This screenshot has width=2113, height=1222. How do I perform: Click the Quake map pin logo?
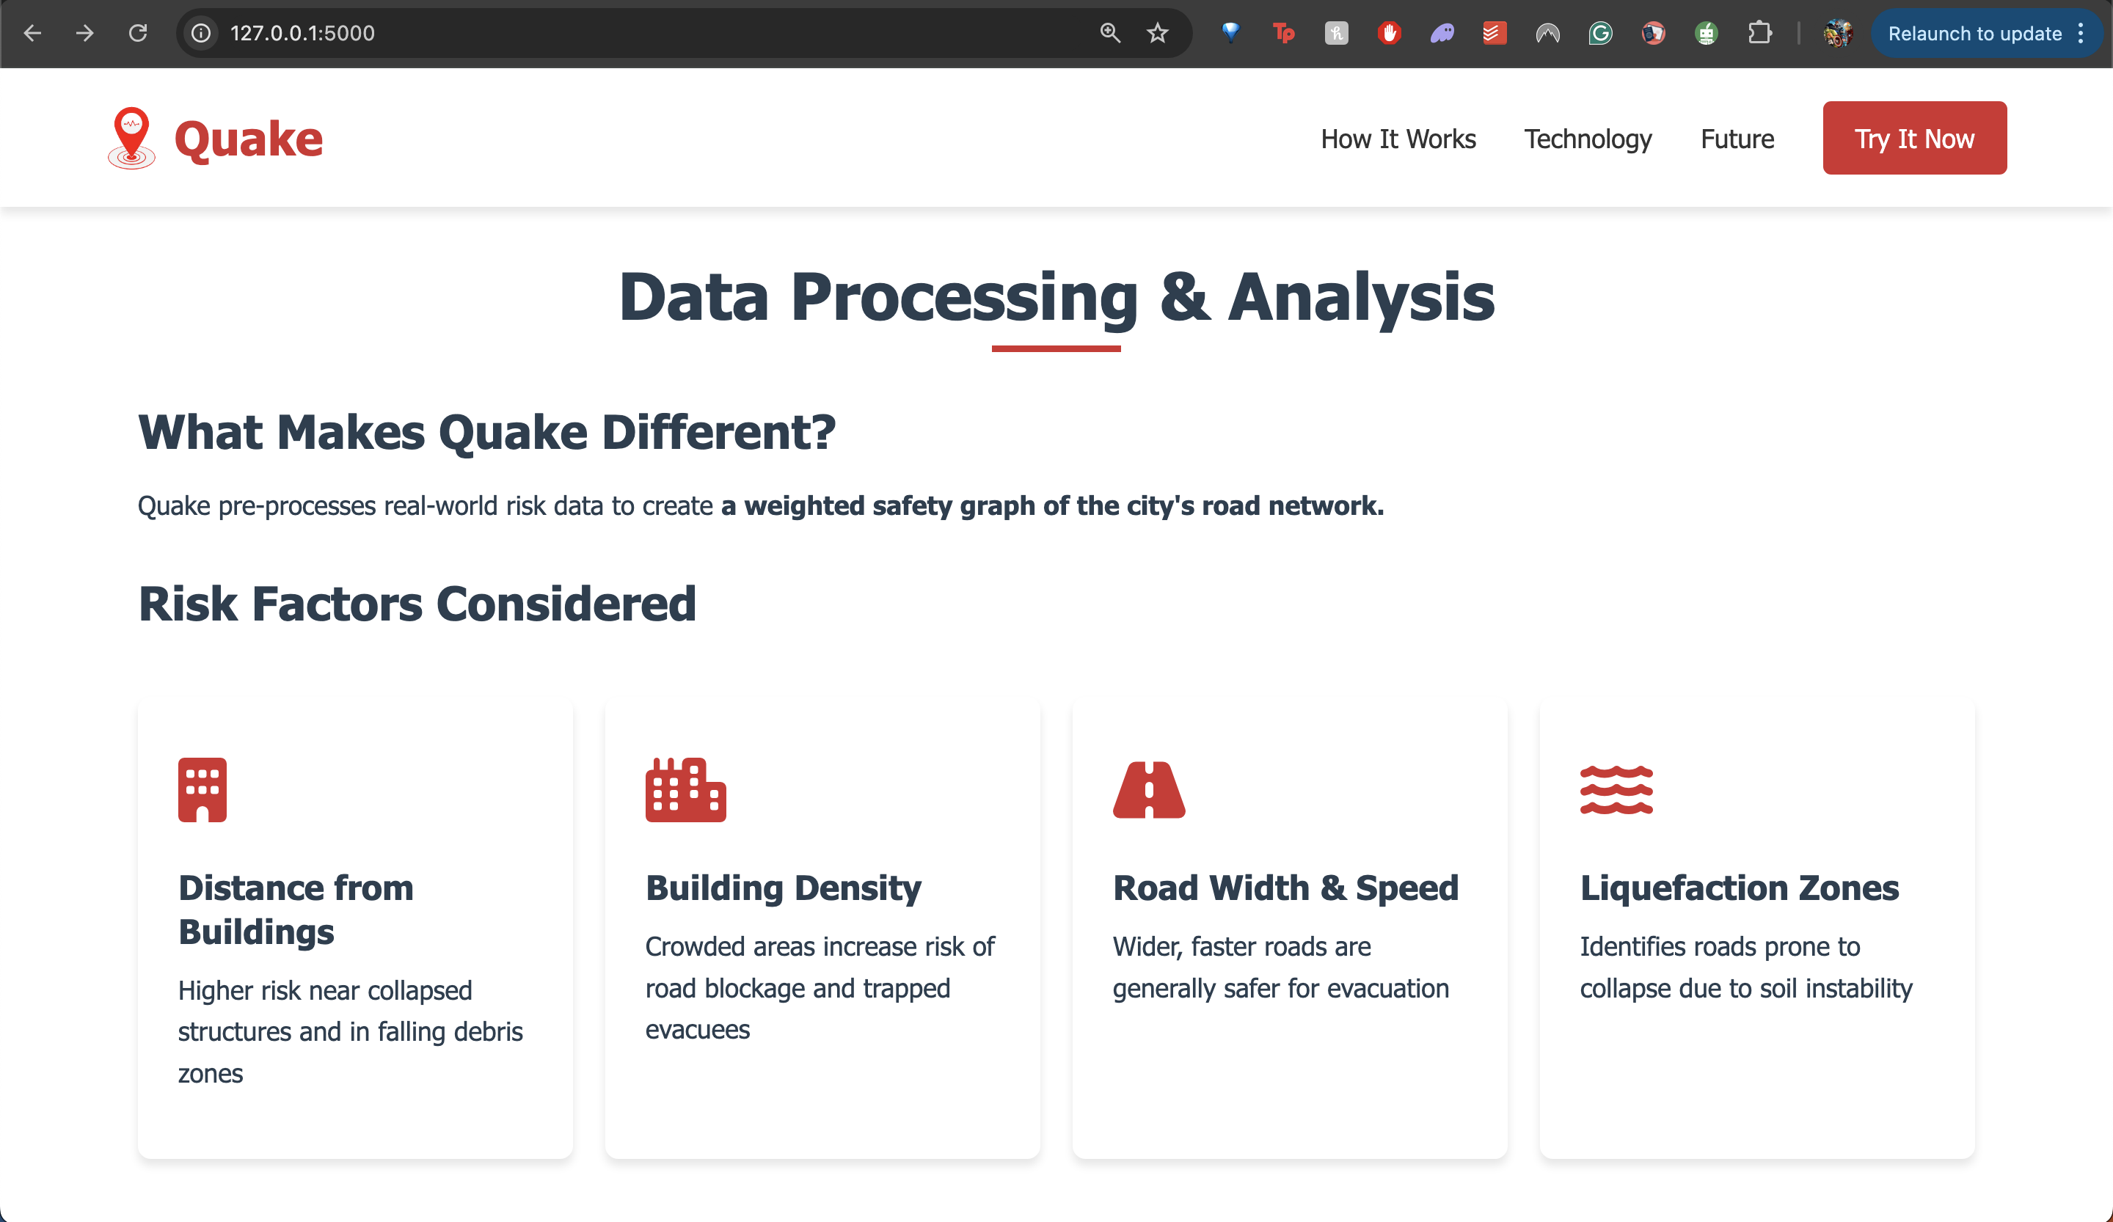coord(131,137)
